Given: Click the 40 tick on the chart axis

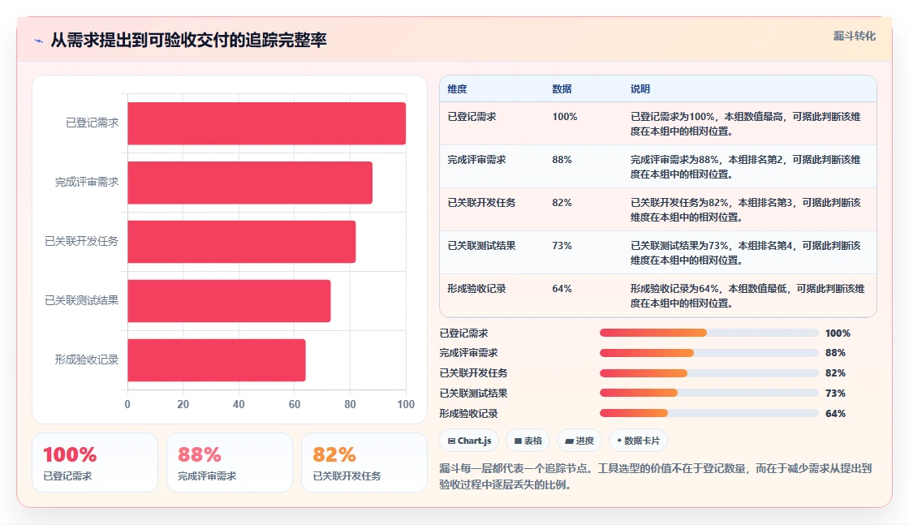Looking at the screenshot, I should 239,404.
